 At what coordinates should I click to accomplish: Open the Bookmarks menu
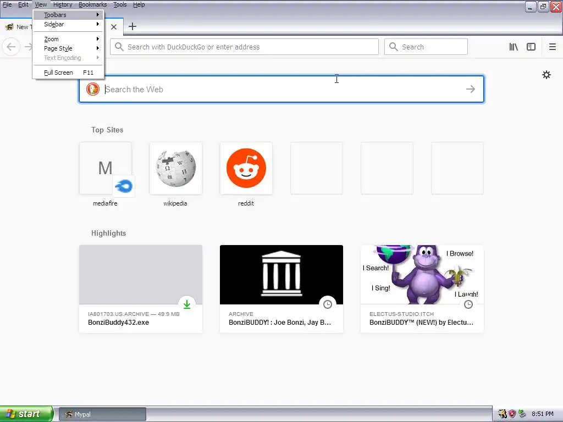tap(92, 4)
